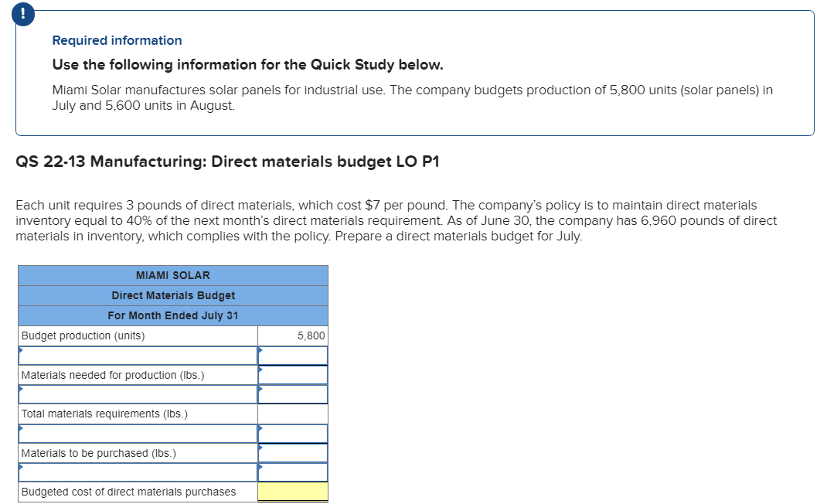827x504 pixels.
Task: Open label dropdown below Budget production row
Action: [138, 355]
